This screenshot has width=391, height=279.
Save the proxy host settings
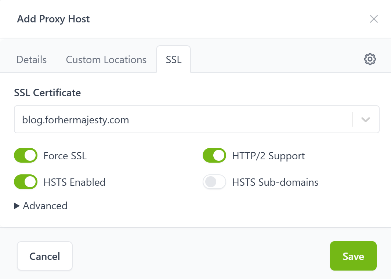tap(353, 256)
